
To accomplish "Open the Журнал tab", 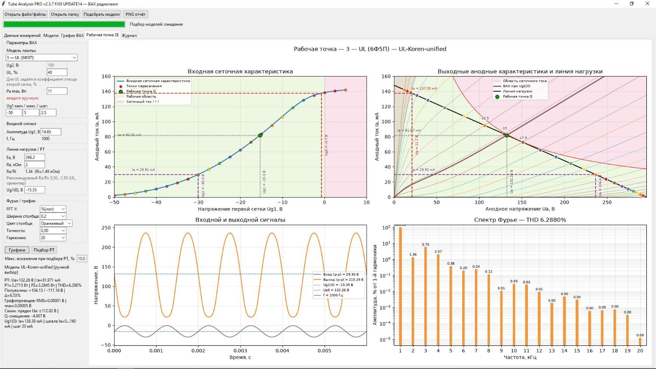I will coord(129,35).
